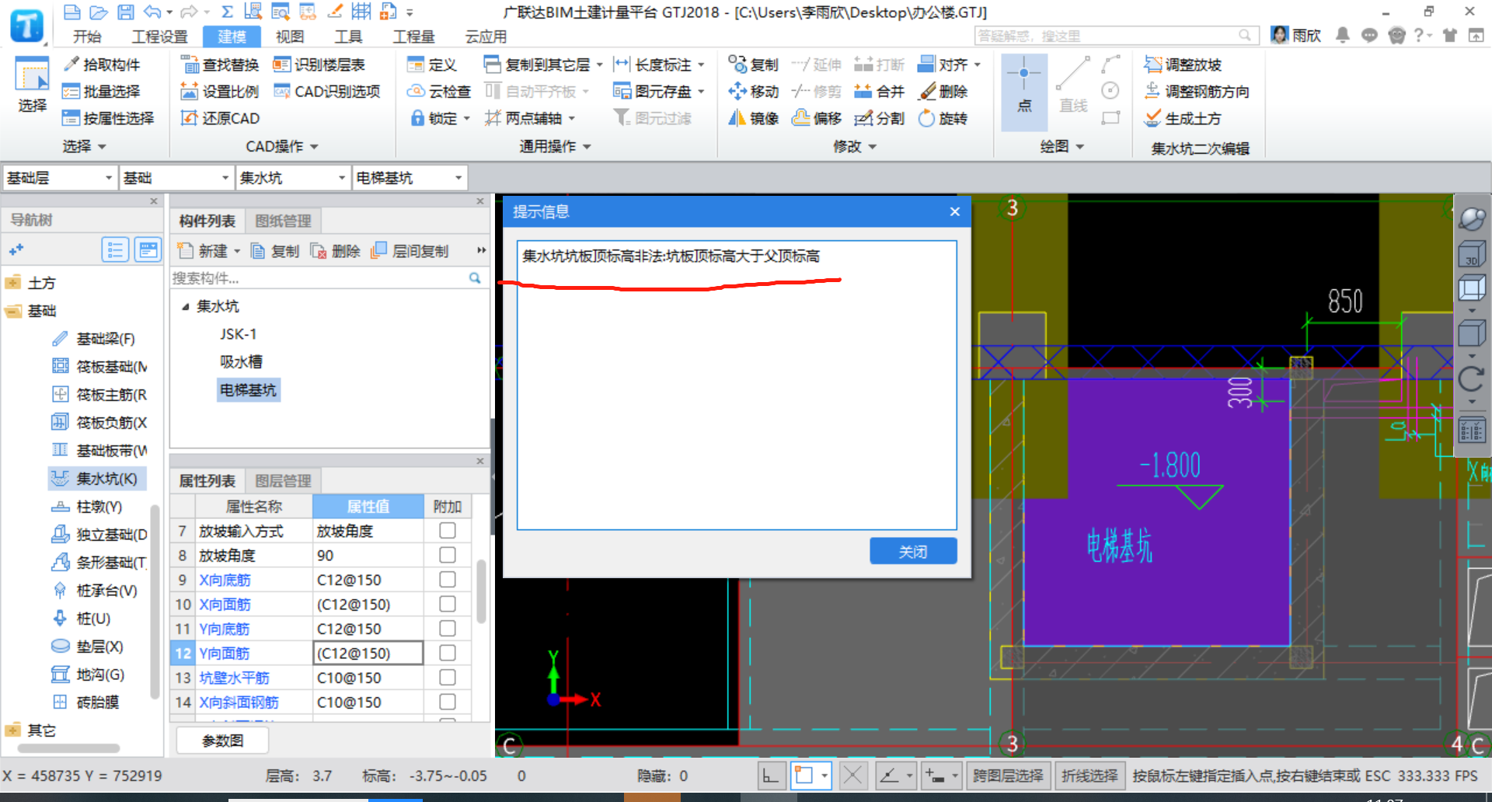Viewport: 1492px width, 802px height.
Task: Select the 移动 move tool
Action: coord(753,92)
